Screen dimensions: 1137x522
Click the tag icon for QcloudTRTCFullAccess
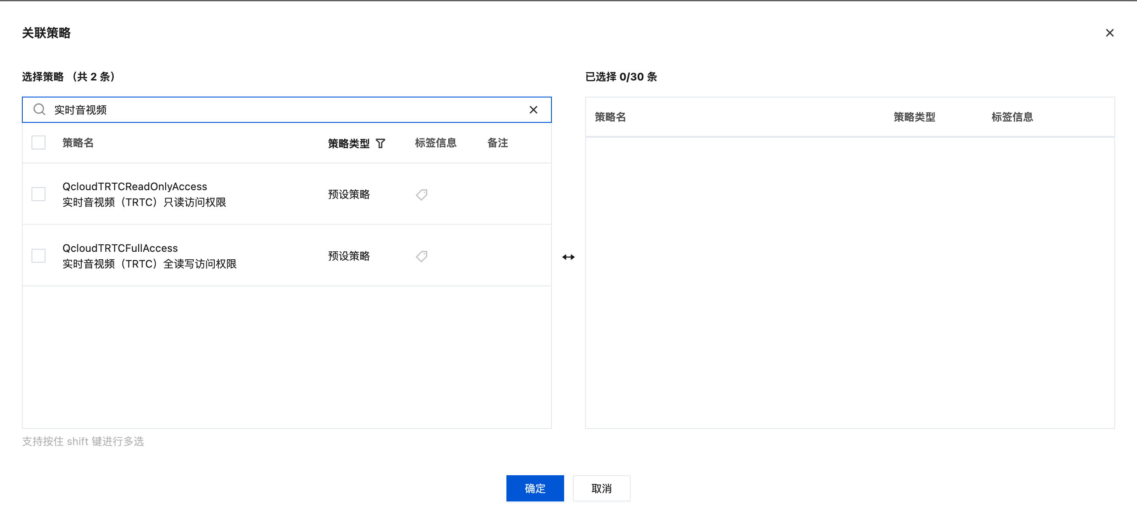[422, 256]
